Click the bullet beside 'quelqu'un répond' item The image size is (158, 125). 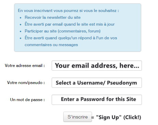21,38
